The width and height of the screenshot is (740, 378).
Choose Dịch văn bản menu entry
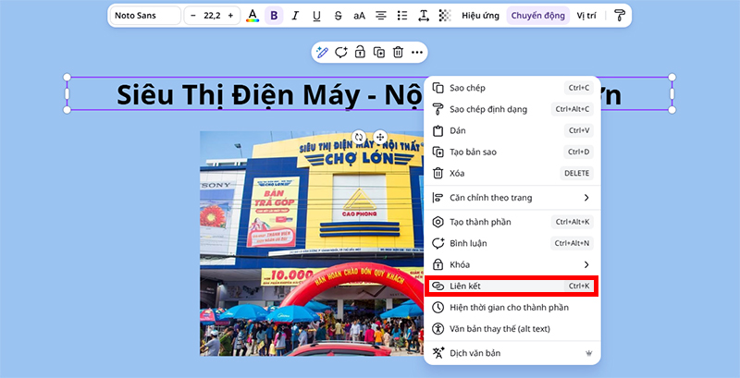(x=512, y=353)
